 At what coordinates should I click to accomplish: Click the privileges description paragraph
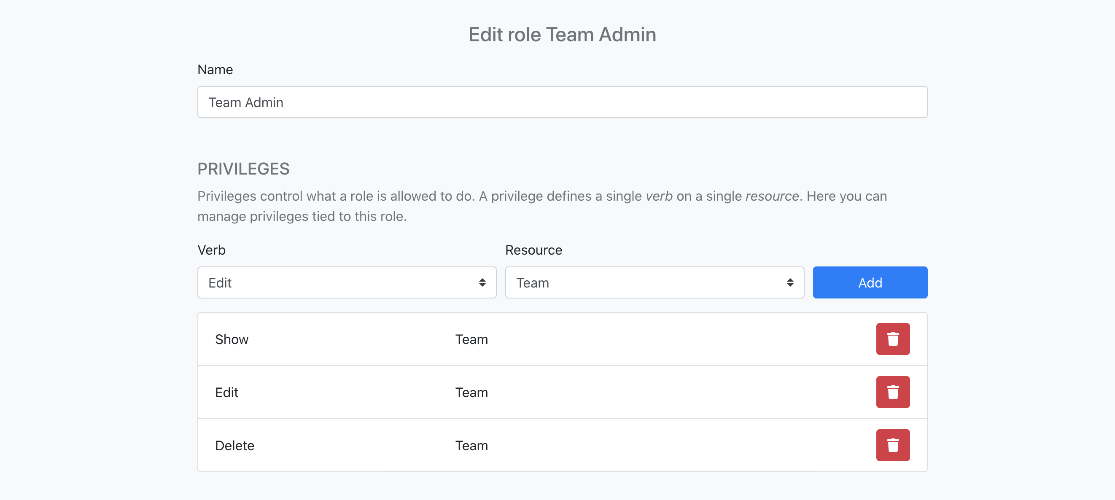tap(541, 206)
